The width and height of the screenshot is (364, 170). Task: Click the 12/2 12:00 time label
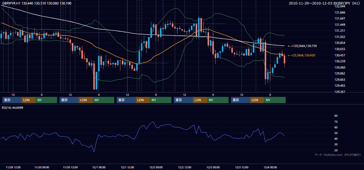(185, 167)
